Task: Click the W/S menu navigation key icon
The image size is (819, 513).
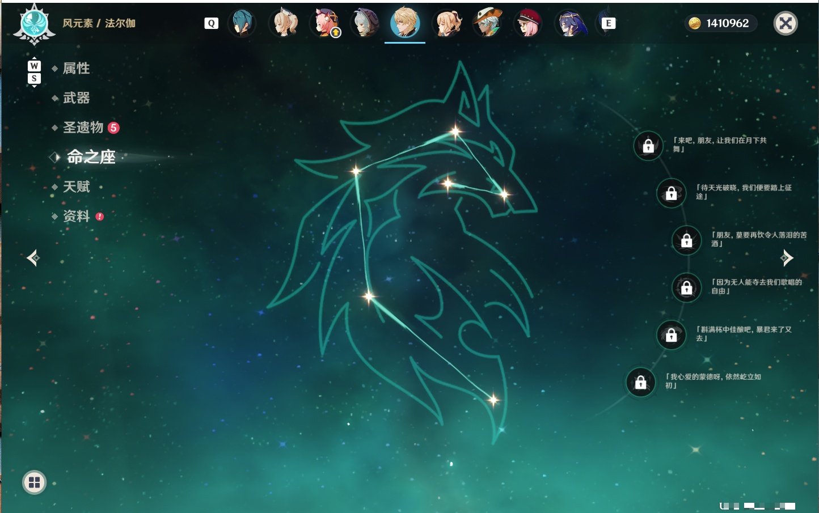Action: [34, 72]
